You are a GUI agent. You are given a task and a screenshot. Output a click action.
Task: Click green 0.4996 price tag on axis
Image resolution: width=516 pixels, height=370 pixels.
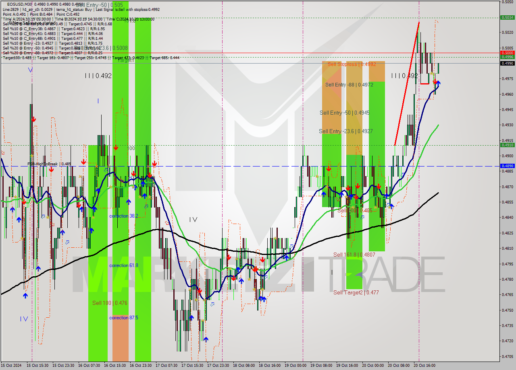pos(507,57)
